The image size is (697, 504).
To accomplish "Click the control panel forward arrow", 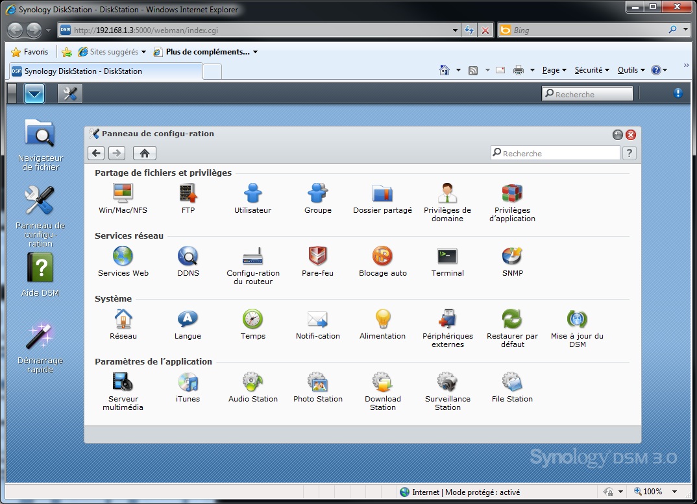I will 116,153.
